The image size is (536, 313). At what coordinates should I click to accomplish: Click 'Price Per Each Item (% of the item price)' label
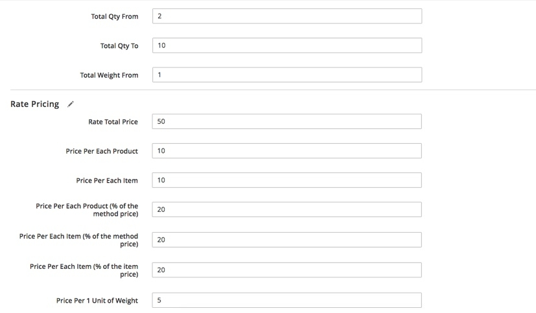84,270
